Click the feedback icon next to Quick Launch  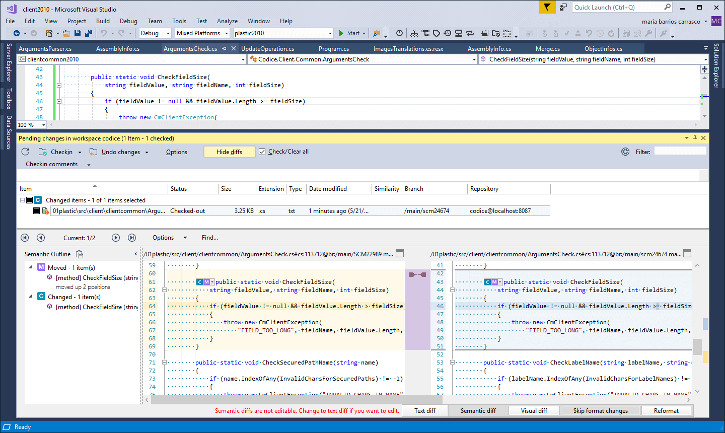[x=563, y=7]
